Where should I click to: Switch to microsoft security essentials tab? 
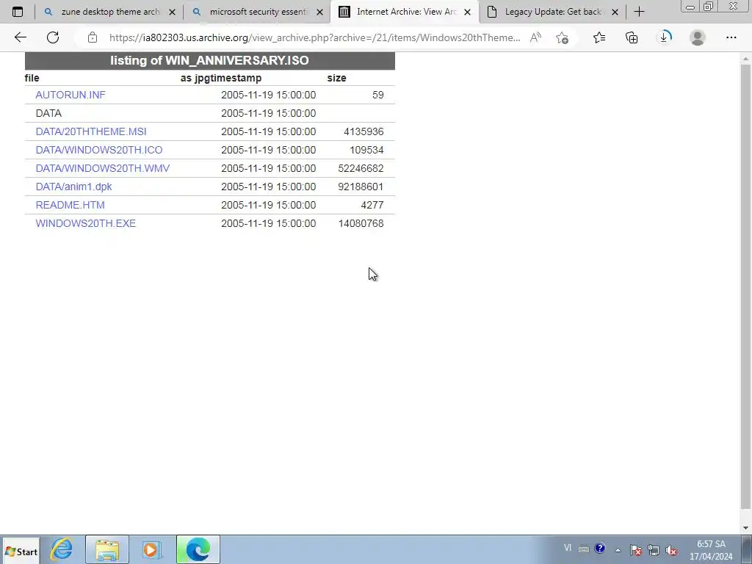[258, 12]
